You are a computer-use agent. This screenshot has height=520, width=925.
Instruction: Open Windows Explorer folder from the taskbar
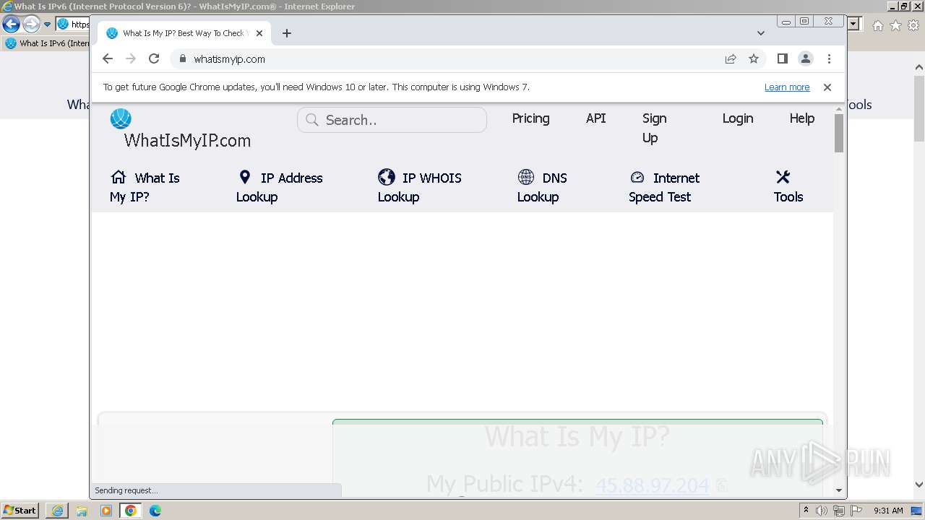click(82, 511)
